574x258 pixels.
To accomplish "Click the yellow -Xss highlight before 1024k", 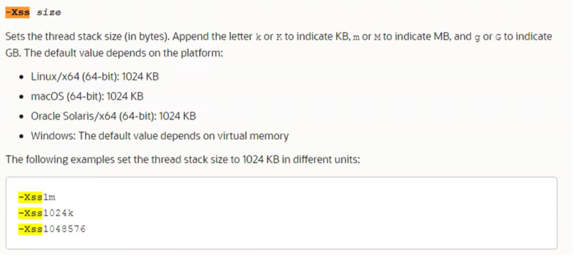I will pos(30,213).
